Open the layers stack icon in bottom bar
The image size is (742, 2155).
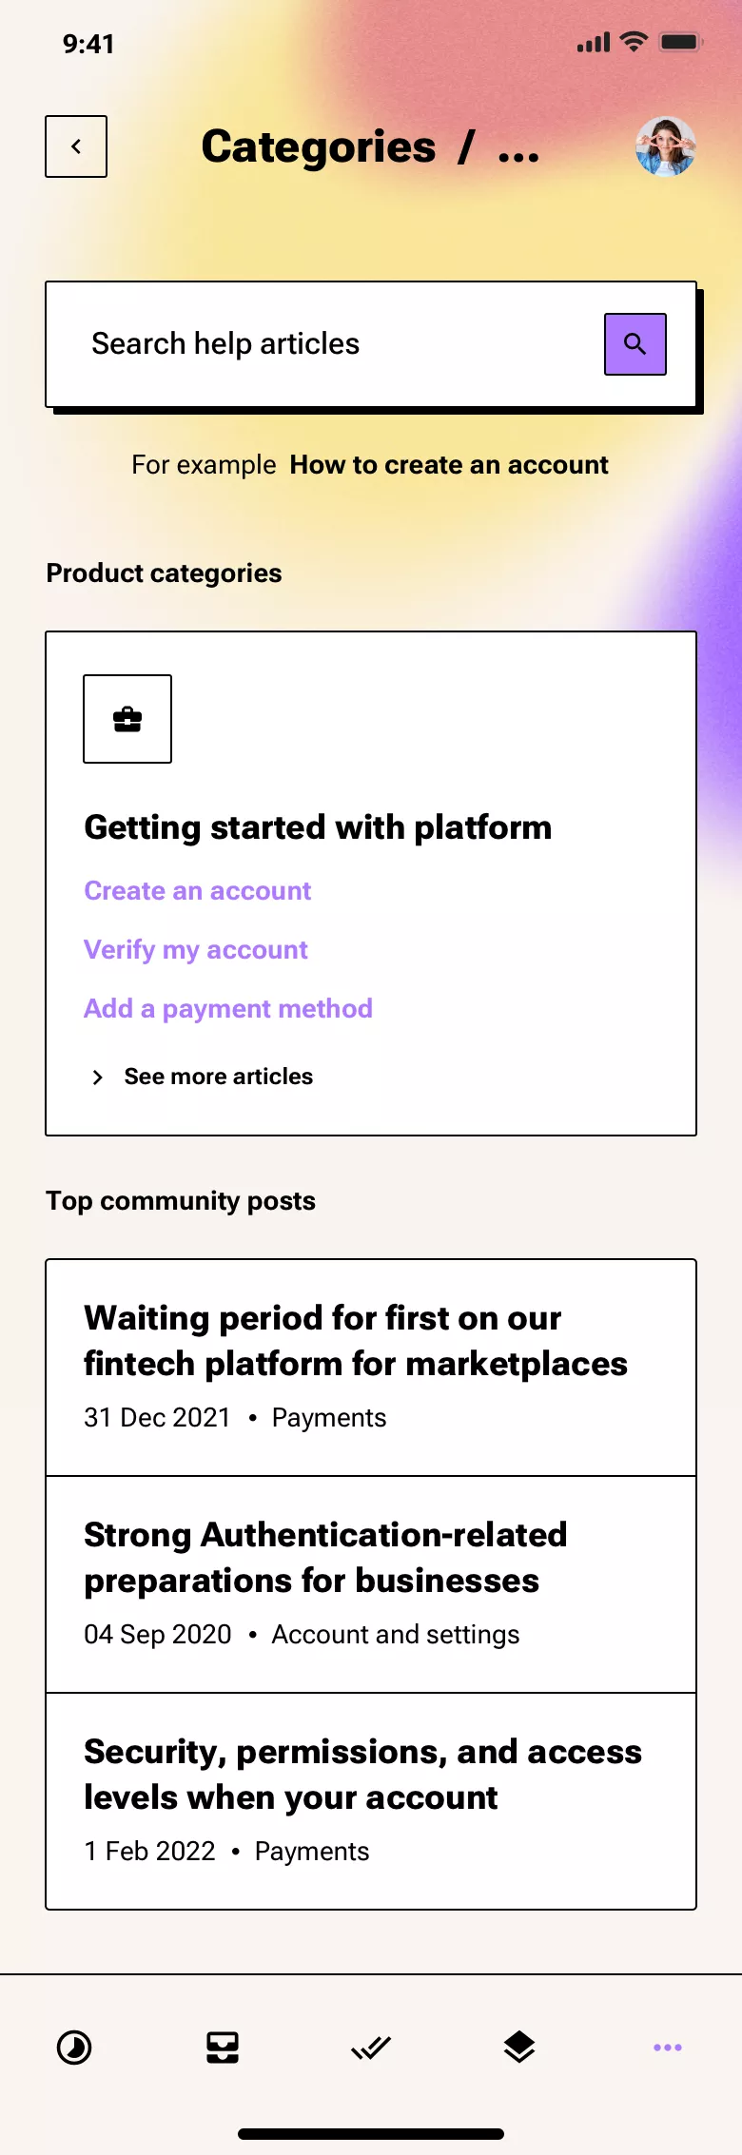coord(519,2048)
